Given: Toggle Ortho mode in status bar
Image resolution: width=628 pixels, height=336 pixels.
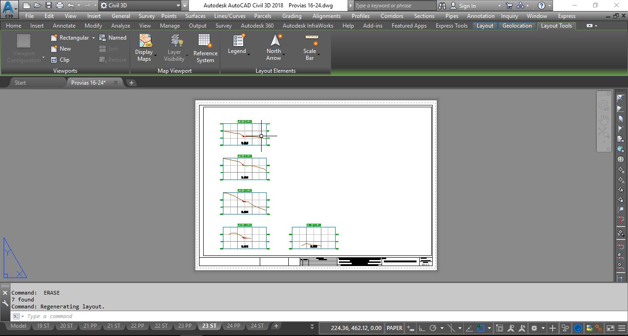Looking at the screenshot, I should click(x=422, y=328).
